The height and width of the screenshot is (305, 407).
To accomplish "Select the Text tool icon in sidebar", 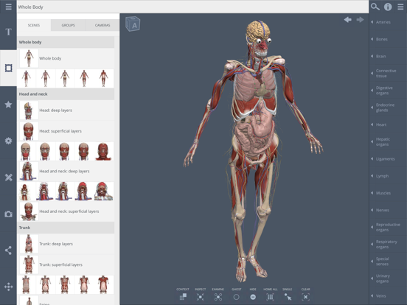I will (x=8, y=32).
